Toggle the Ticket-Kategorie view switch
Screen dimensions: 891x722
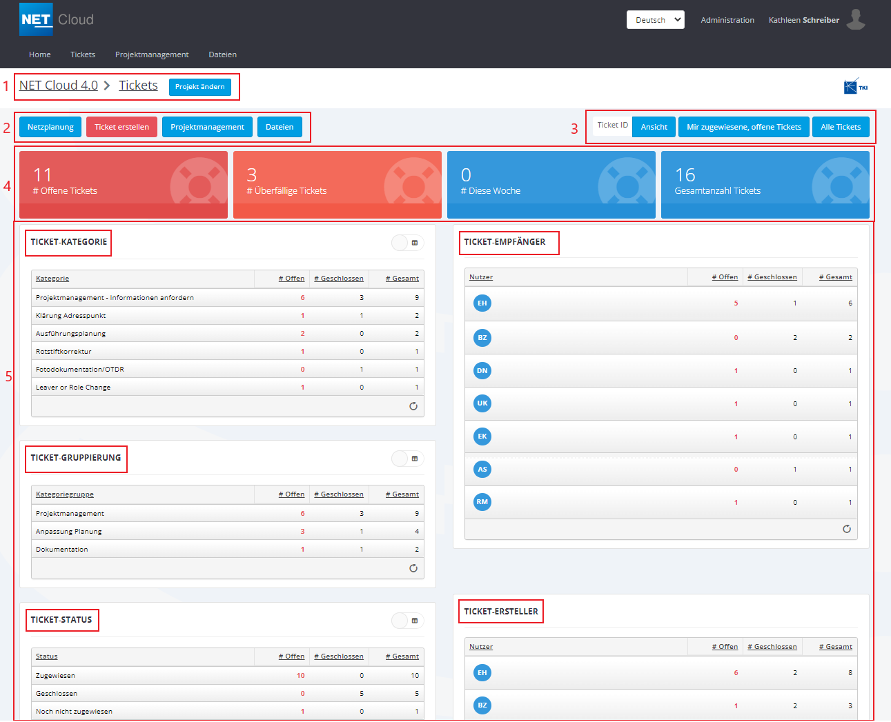pos(407,243)
